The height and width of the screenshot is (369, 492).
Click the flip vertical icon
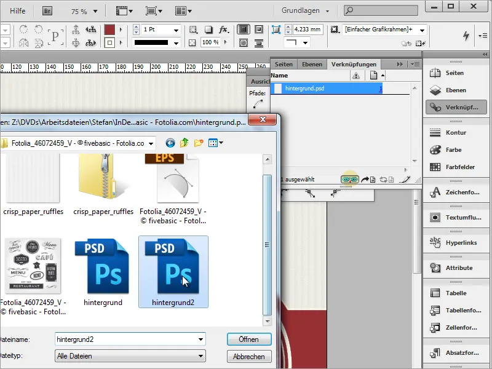click(x=38, y=42)
